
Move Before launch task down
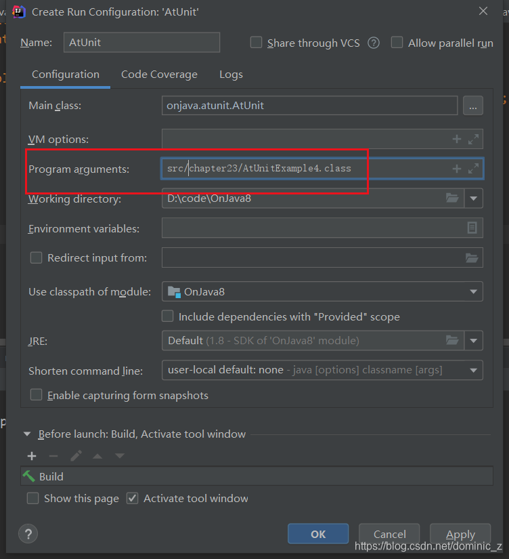[x=120, y=456]
